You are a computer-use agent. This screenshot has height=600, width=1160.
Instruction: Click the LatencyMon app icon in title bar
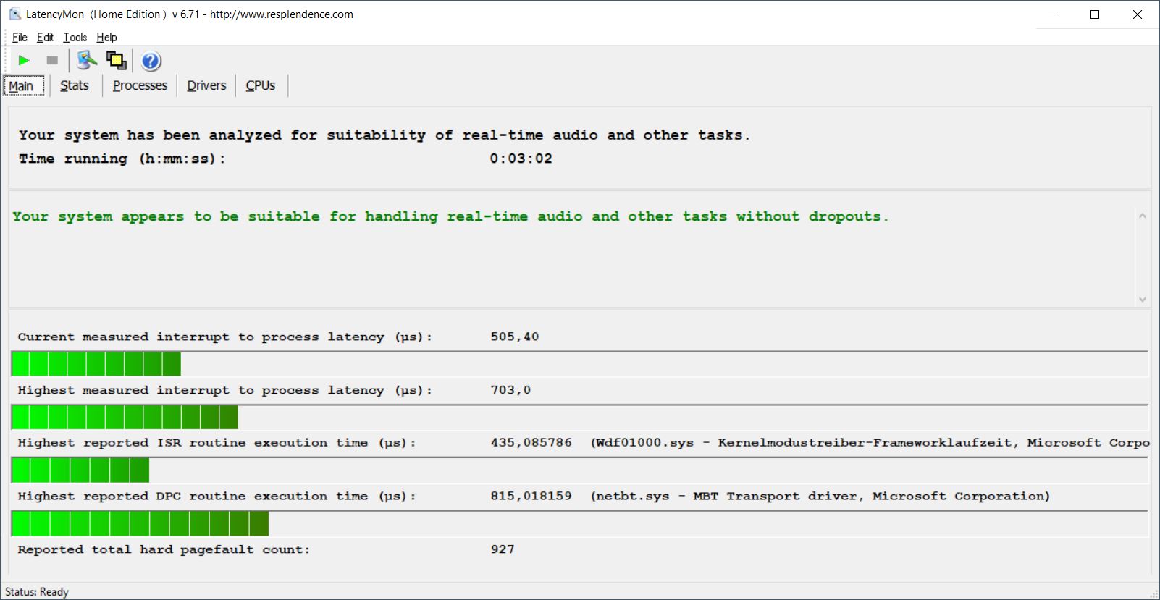[14, 14]
